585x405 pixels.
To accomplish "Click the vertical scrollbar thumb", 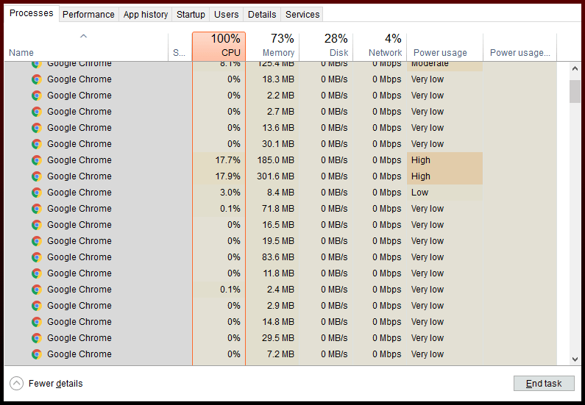I will 575,91.
